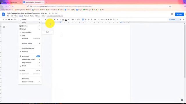Choose Drawing from the Insert menu

tap(30, 26)
